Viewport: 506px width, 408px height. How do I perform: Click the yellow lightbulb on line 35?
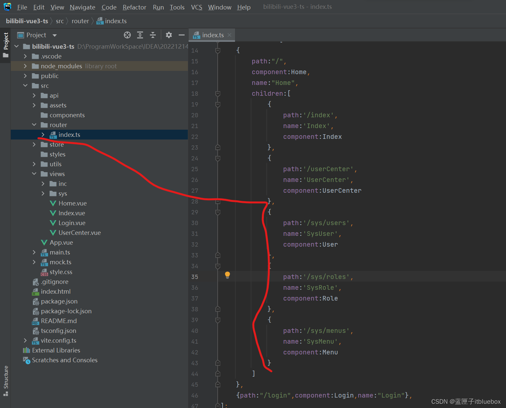(227, 275)
